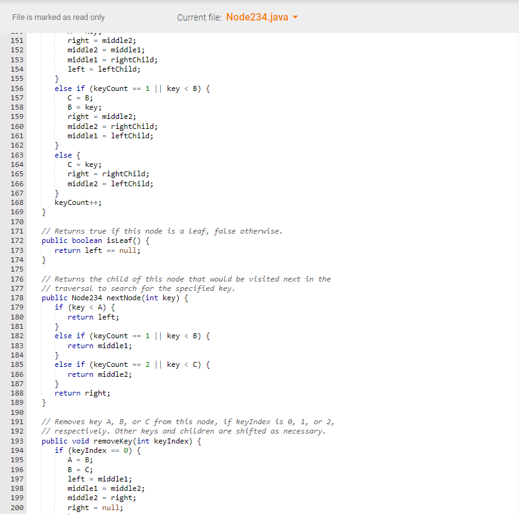This screenshot has height=517, width=519.
Task: Click 'middle2 = rightChild;' on line 160
Action: [113, 126]
